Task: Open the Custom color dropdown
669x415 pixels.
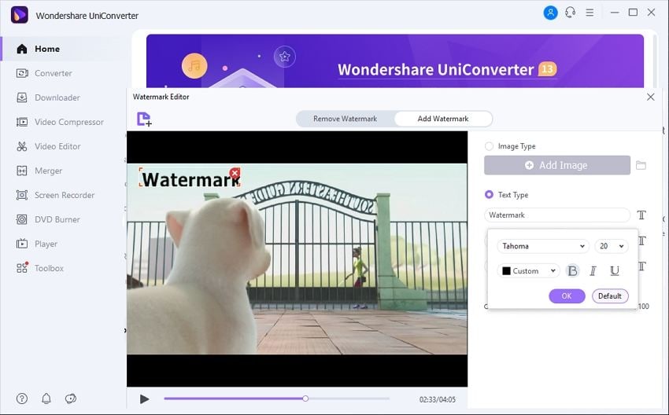Action: pyautogui.click(x=529, y=271)
